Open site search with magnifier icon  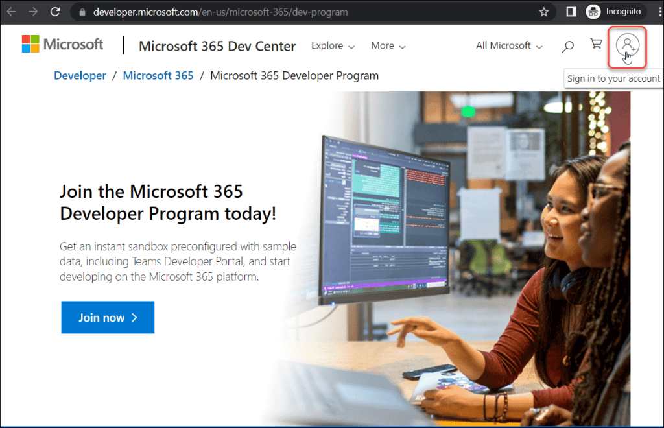click(x=567, y=46)
